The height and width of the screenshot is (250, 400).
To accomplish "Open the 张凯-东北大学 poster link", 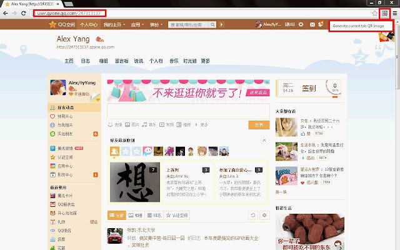I will (x=141, y=230).
